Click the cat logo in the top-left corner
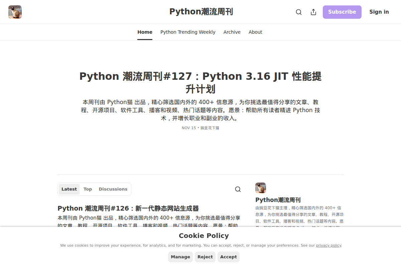Viewport: 401px width, 267px height. click(x=15, y=12)
